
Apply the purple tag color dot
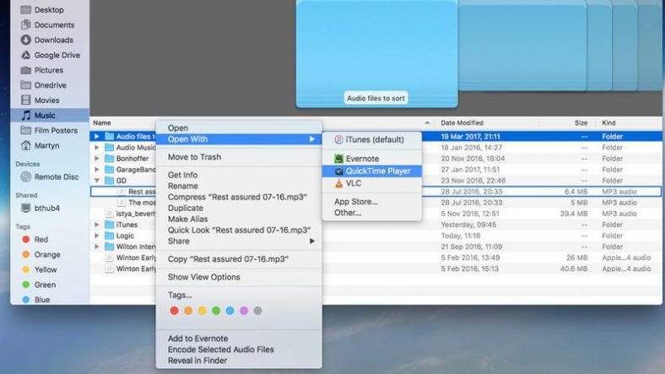coord(244,311)
